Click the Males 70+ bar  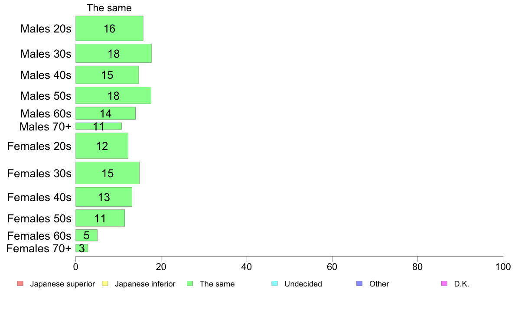[98, 126]
